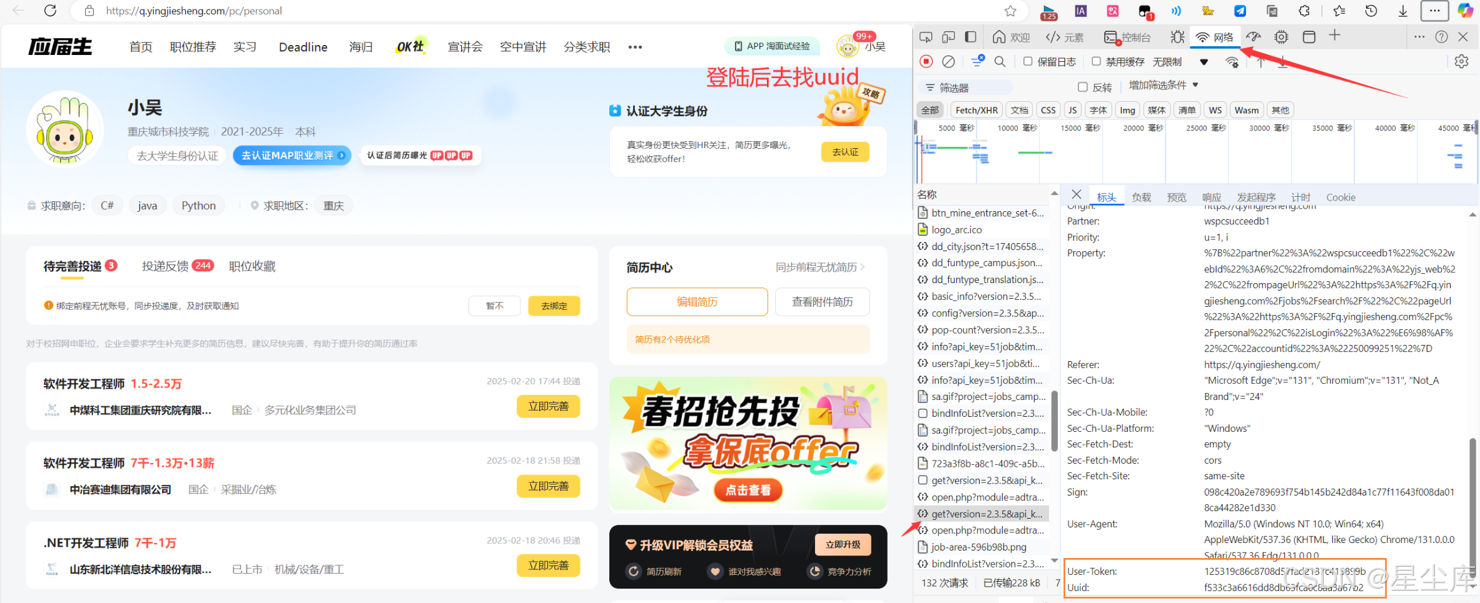Open network conditions wifi-gear icon

coord(1232,62)
